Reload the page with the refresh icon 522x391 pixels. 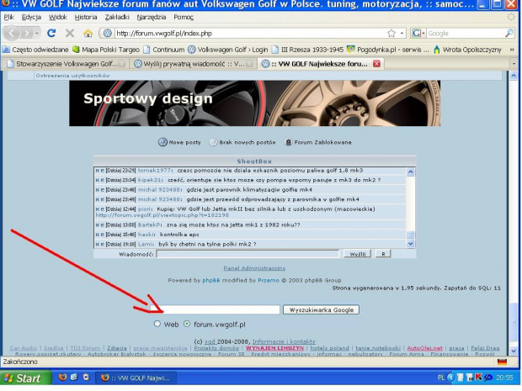click(x=51, y=33)
